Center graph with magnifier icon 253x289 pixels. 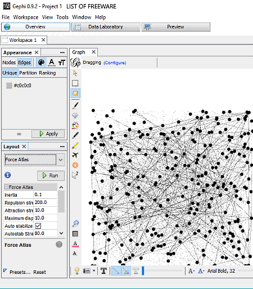pyautogui.click(x=75, y=223)
